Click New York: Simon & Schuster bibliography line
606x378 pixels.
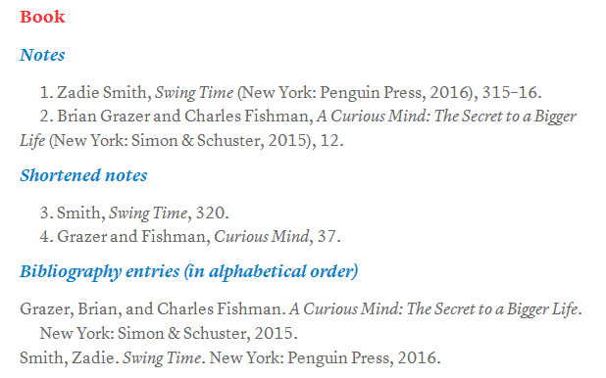point(169,334)
